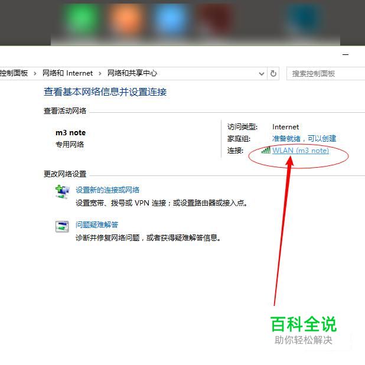Expand chevron after 网络和 Internet breadcrumb
Viewport: 365px width, 365px height.
coord(100,74)
